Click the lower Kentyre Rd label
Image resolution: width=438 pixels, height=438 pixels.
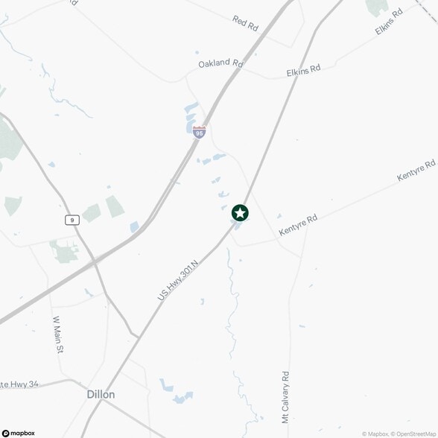point(298,225)
